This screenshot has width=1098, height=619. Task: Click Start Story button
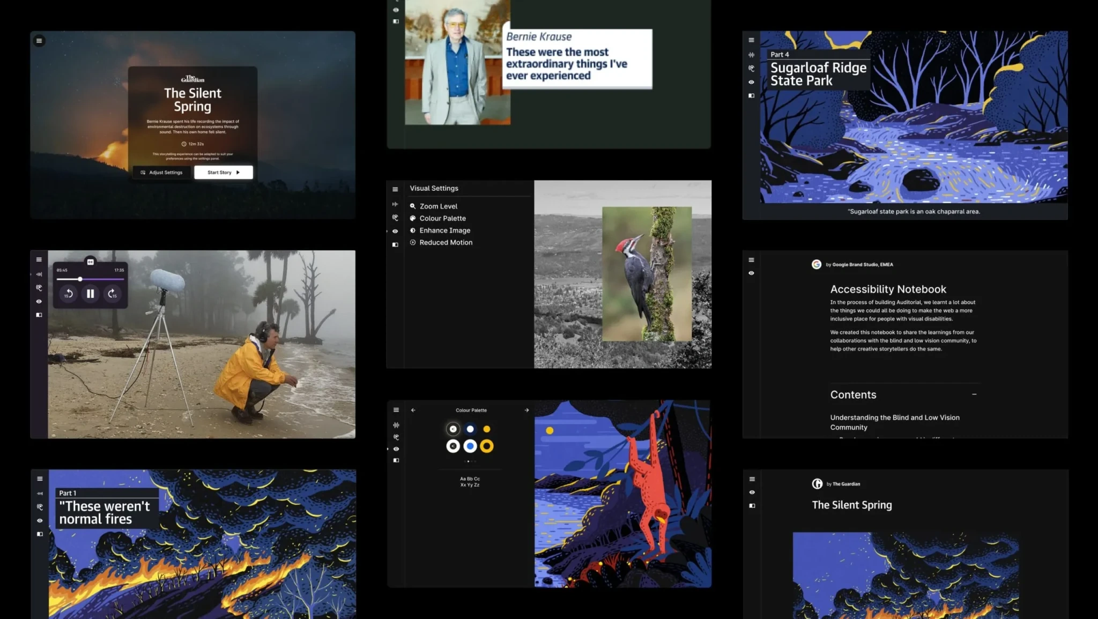tap(223, 173)
